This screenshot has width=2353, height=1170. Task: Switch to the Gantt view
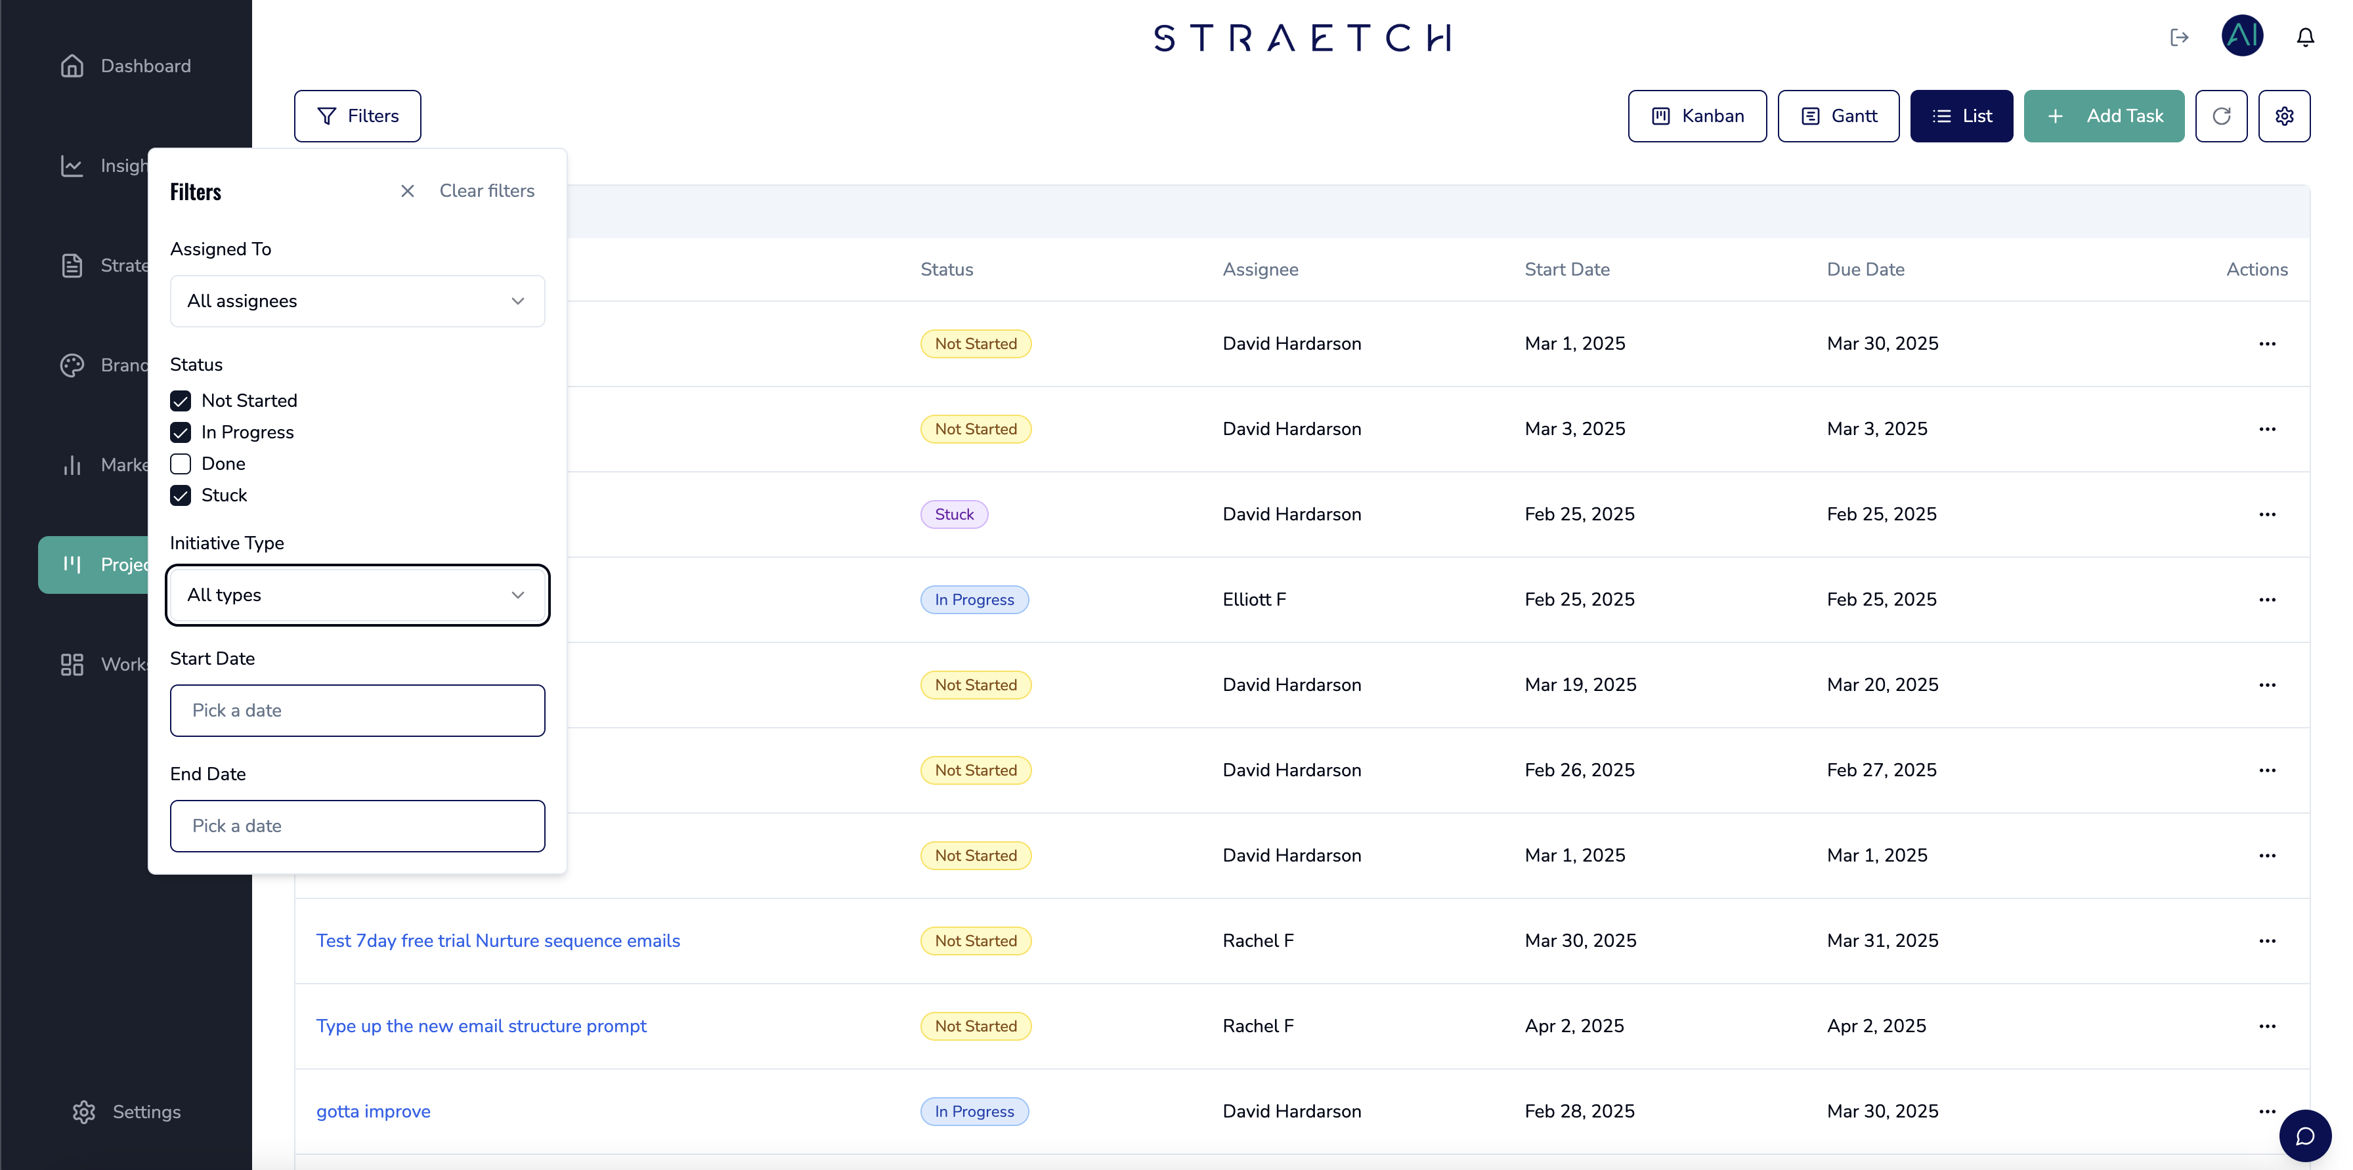coord(1838,116)
